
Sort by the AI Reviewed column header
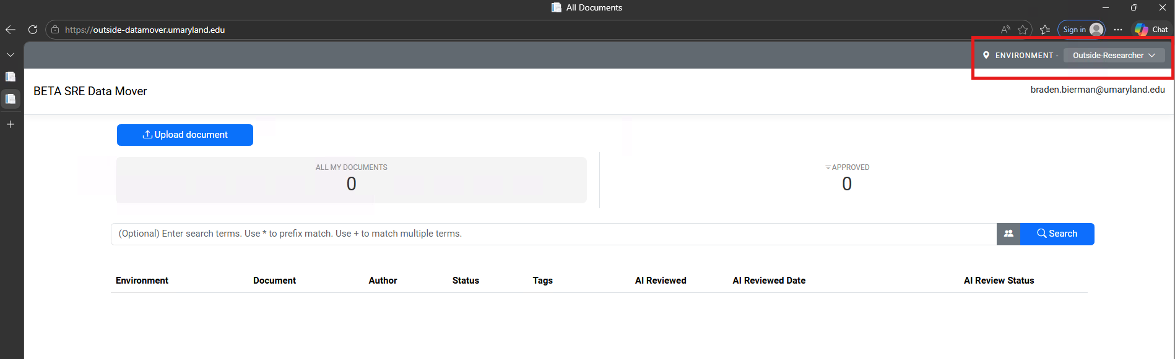click(661, 281)
